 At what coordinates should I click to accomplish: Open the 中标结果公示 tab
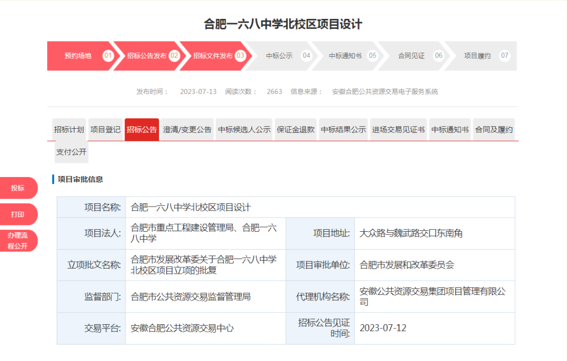click(x=343, y=130)
